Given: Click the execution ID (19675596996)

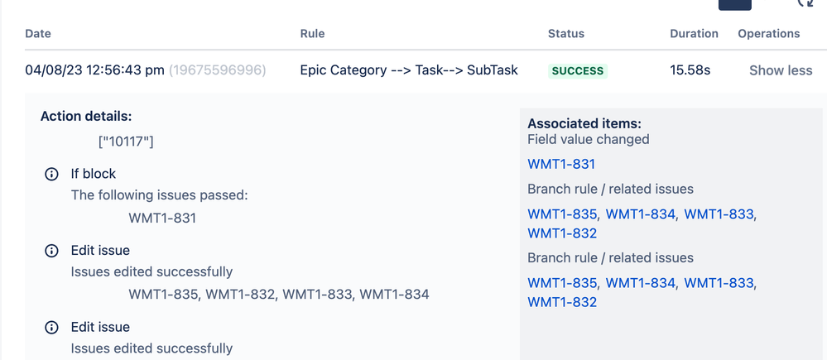Looking at the screenshot, I should 217,70.
